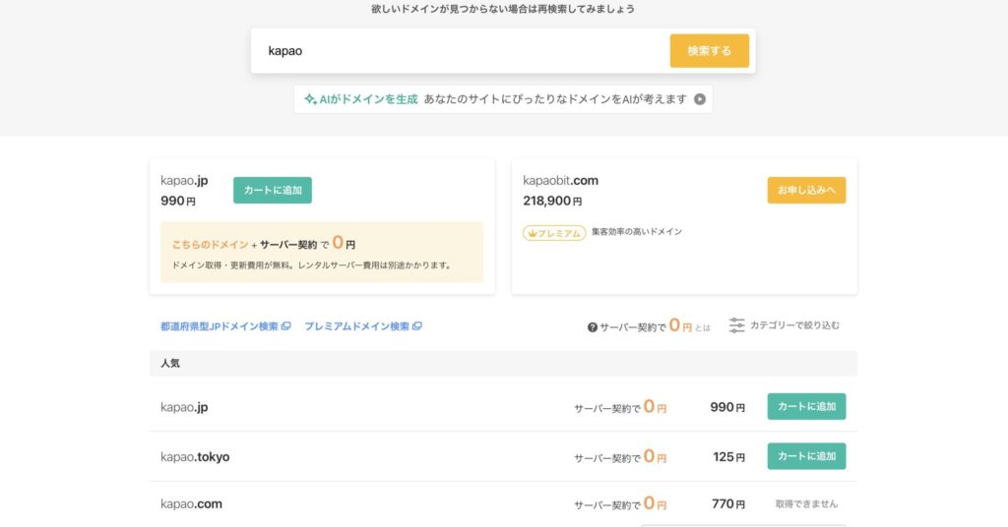
Task: Select the kapao.com row's 取得できません label
Action: (806, 504)
